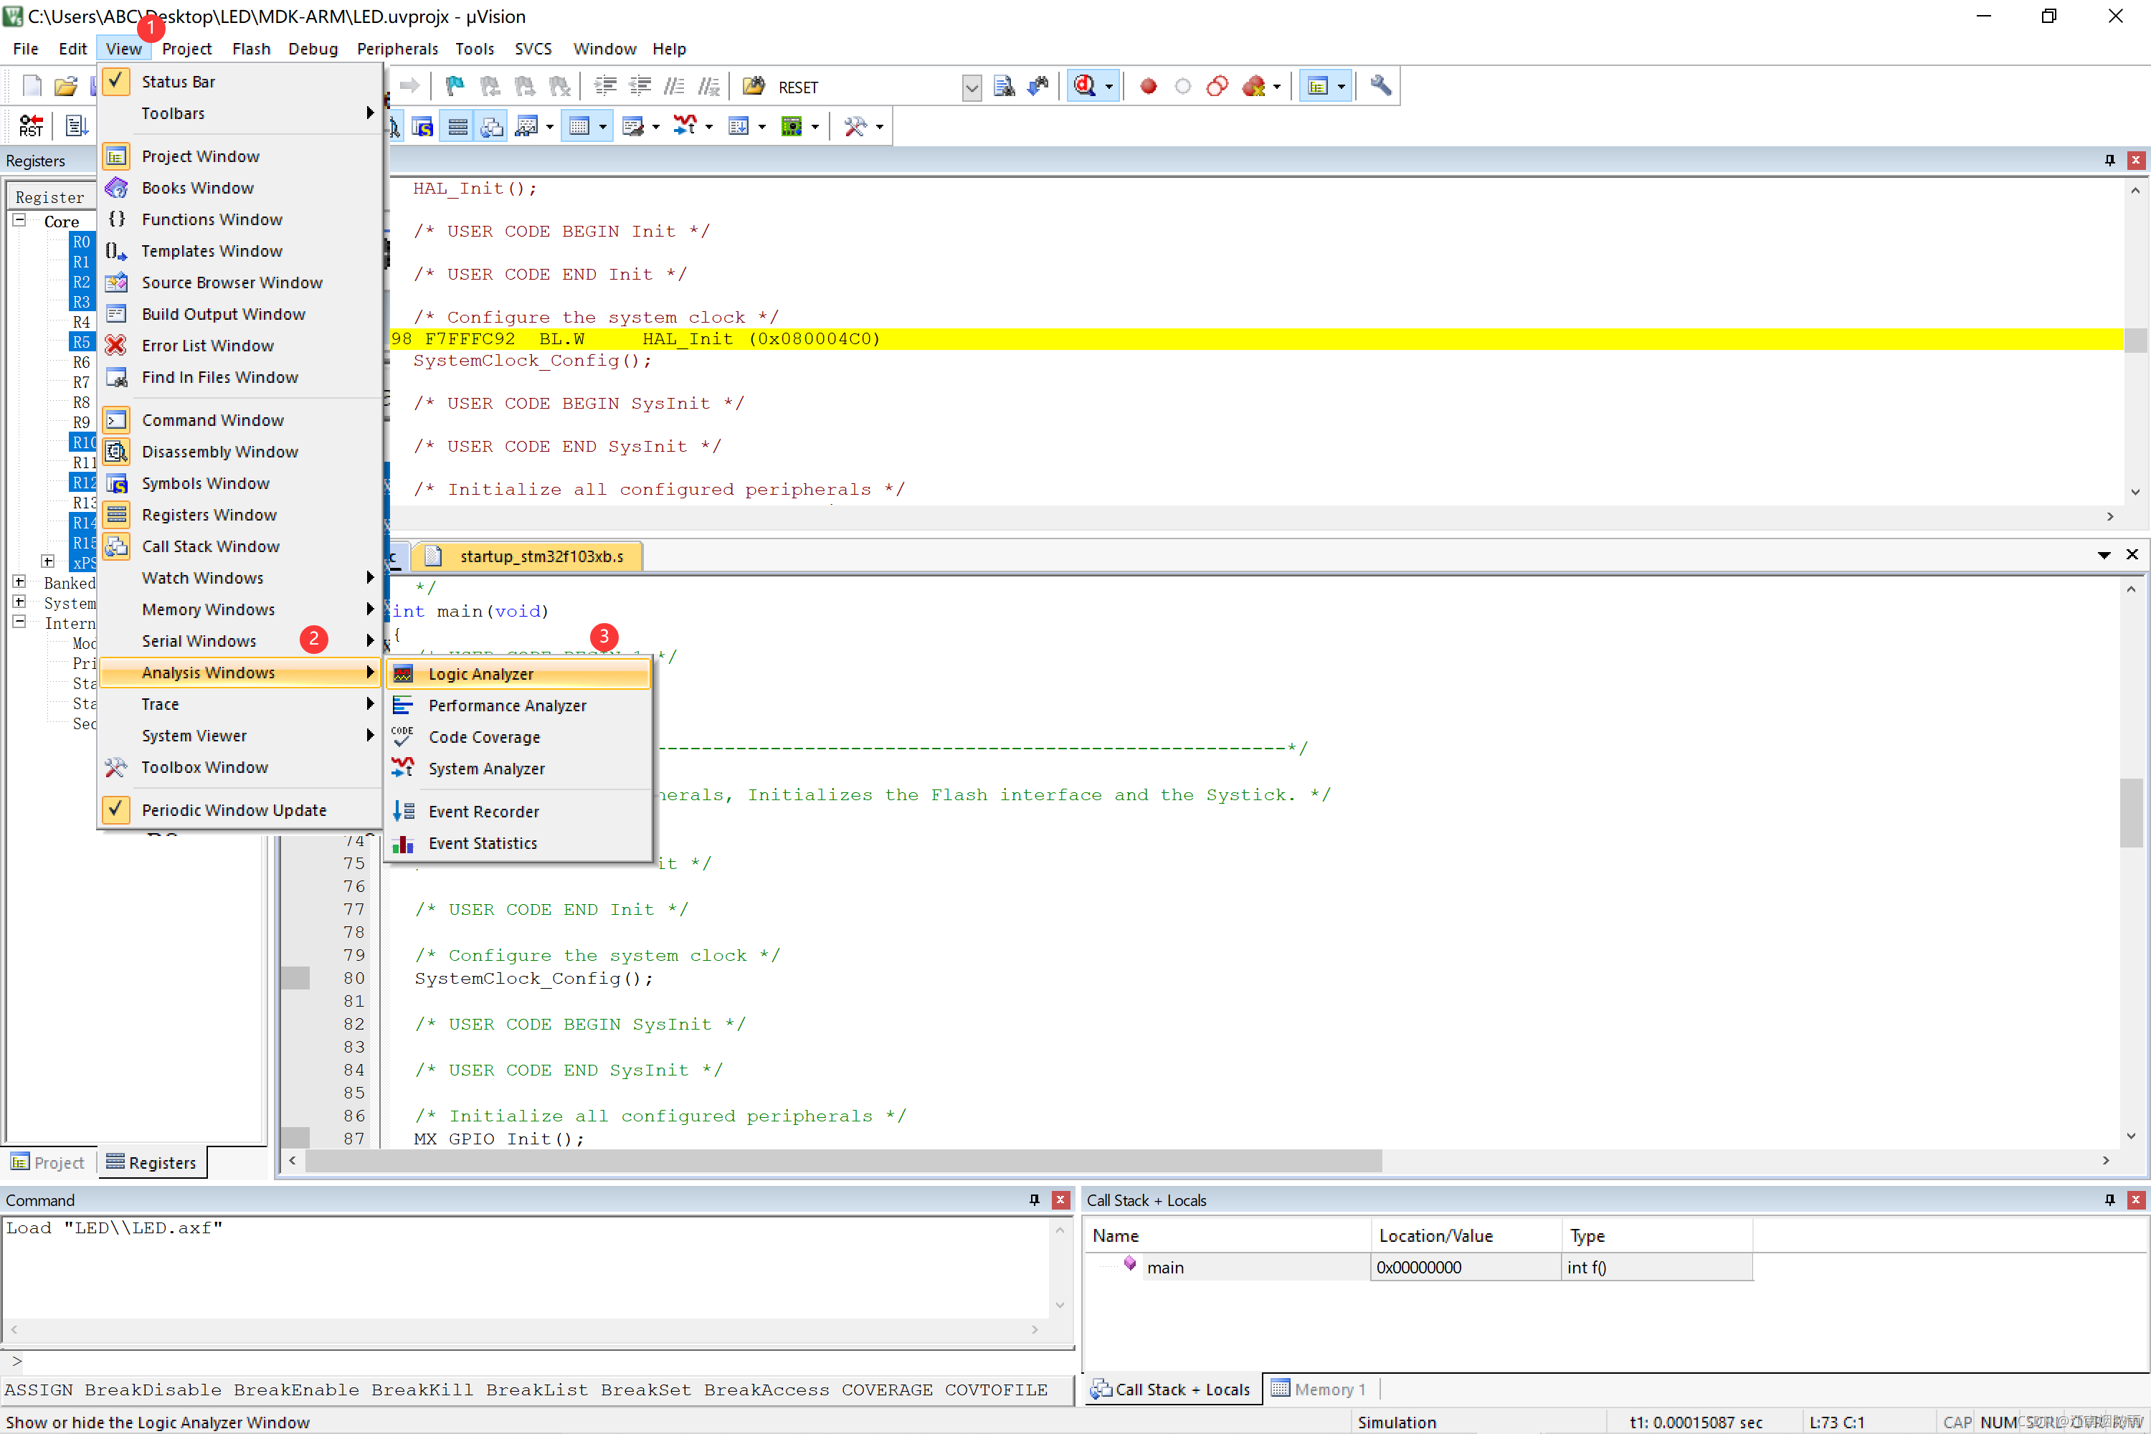Click the Toolbox Window menu entry

(x=205, y=767)
